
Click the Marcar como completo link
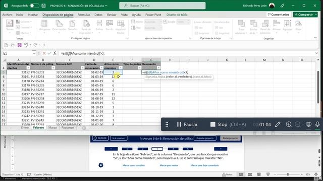pos(134,165)
